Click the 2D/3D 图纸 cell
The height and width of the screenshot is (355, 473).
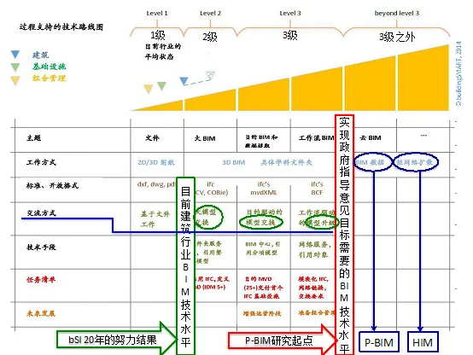click(x=156, y=162)
